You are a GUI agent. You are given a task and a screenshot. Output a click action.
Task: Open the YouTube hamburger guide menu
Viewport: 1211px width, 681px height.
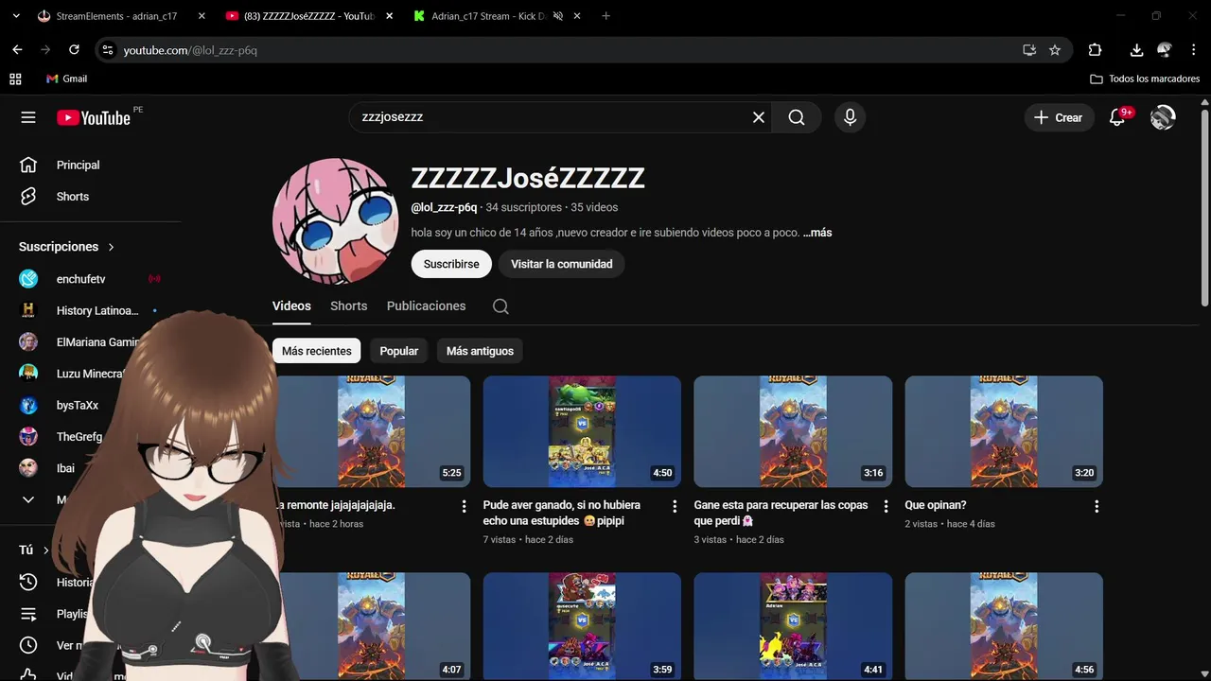(x=28, y=117)
